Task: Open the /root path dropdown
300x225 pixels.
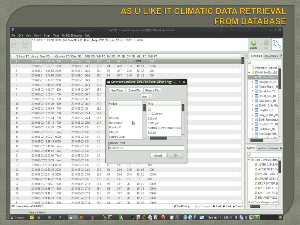Action: click(146, 97)
